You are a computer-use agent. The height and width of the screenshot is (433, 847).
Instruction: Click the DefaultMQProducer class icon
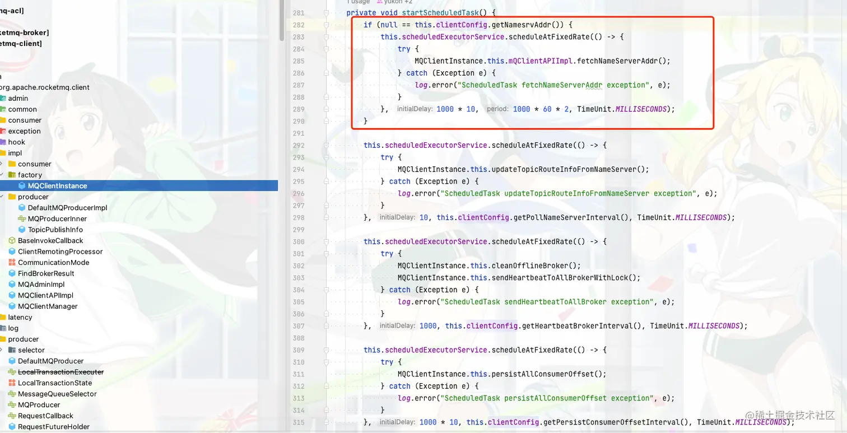pyautogui.click(x=12, y=361)
